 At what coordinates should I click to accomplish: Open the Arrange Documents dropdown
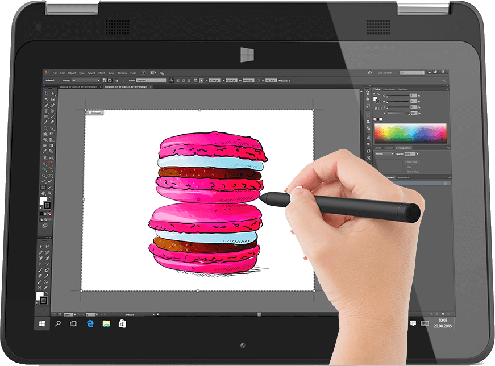[x=153, y=73]
